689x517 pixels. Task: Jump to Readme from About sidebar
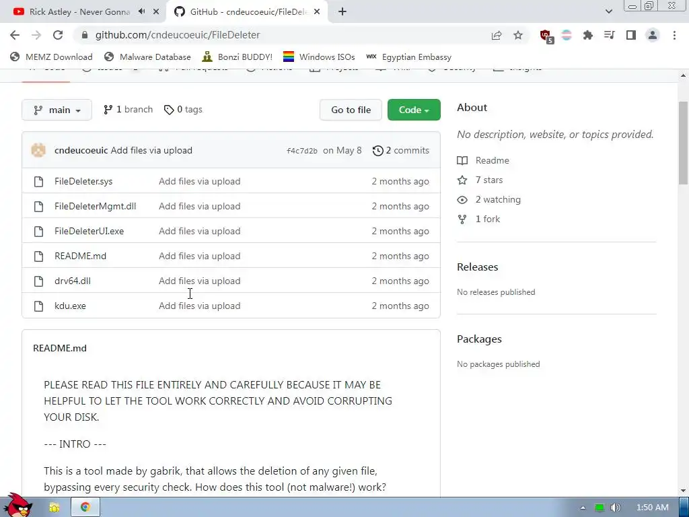point(483,160)
